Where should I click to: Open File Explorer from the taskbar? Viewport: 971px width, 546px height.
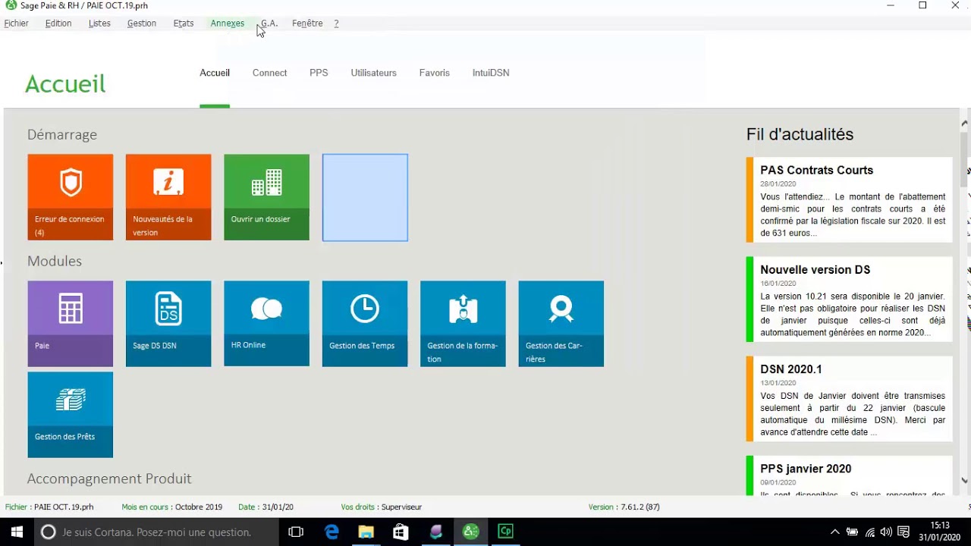click(x=366, y=532)
